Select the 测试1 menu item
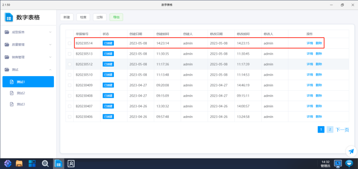 pos(28,82)
